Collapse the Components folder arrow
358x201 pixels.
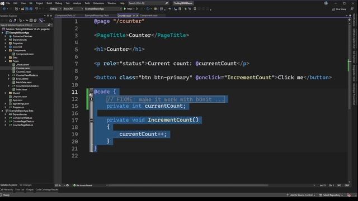click(x=6, y=50)
